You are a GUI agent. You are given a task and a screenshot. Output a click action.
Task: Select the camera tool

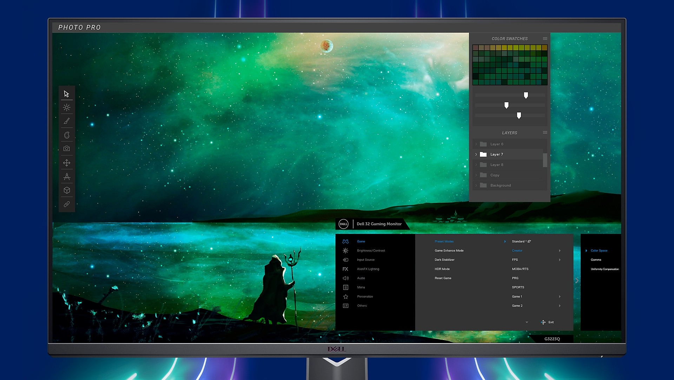click(67, 149)
